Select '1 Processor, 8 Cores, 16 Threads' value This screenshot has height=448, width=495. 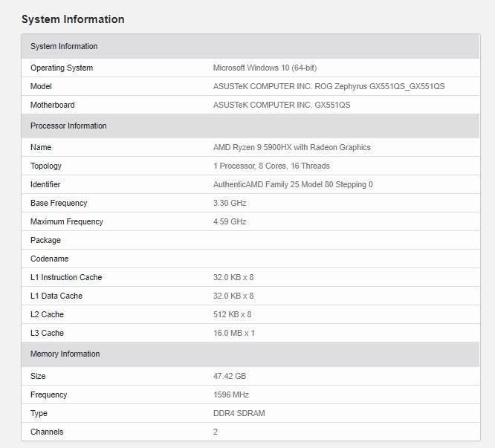(x=271, y=166)
